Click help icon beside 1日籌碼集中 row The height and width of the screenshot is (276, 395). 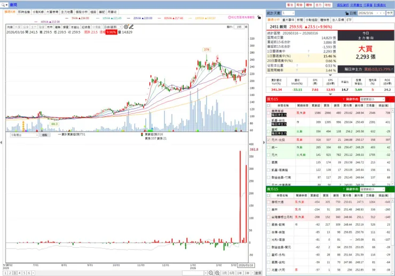(x=309, y=51)
